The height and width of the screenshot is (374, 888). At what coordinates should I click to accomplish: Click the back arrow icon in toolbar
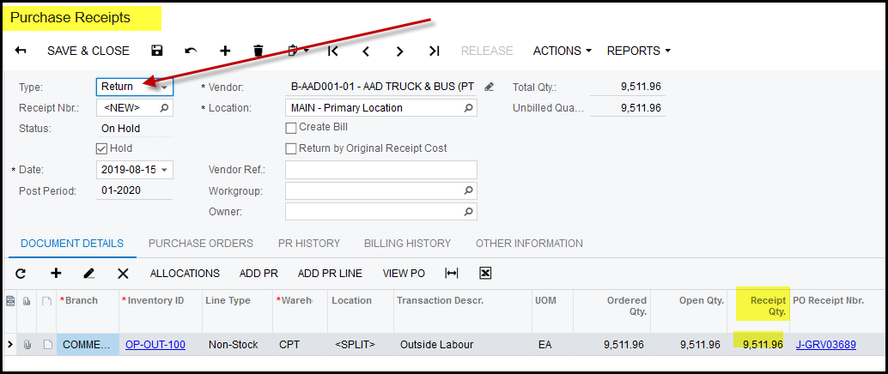pyautogui.click(x=21, y=51)
